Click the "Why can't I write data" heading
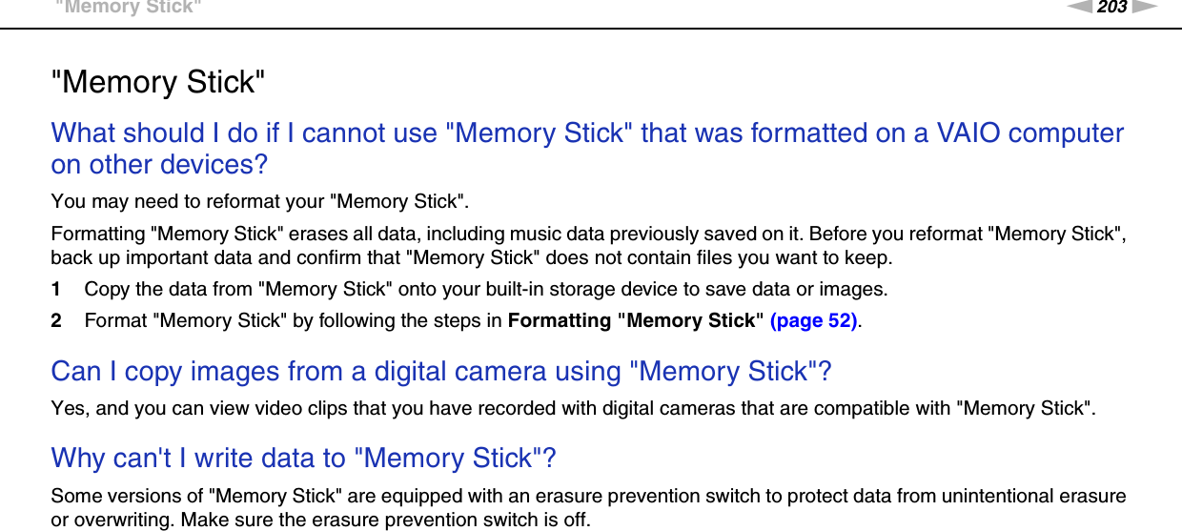This screenshot has width=1182, height=531. (x=303, y=459)
